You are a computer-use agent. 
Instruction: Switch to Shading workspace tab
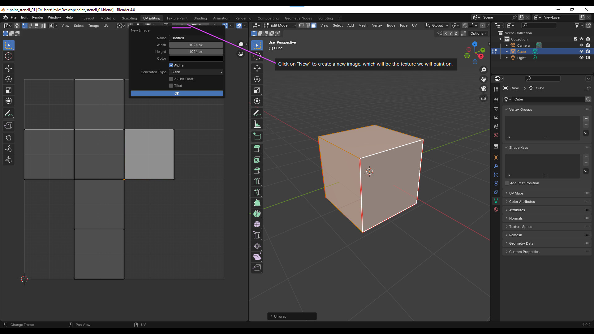(x=200, y=18)
